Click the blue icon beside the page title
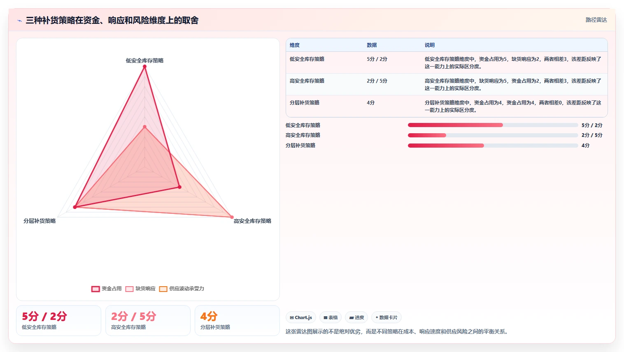The image size is (624, 352). tap(19, 21)
